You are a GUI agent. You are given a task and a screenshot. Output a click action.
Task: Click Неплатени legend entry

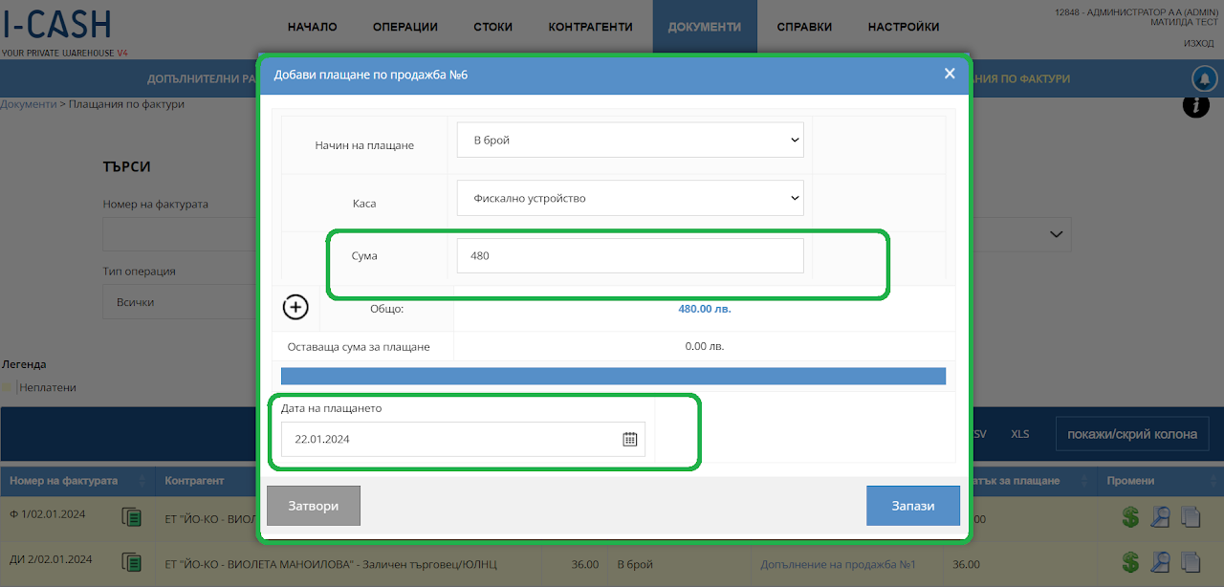[48, 387]
